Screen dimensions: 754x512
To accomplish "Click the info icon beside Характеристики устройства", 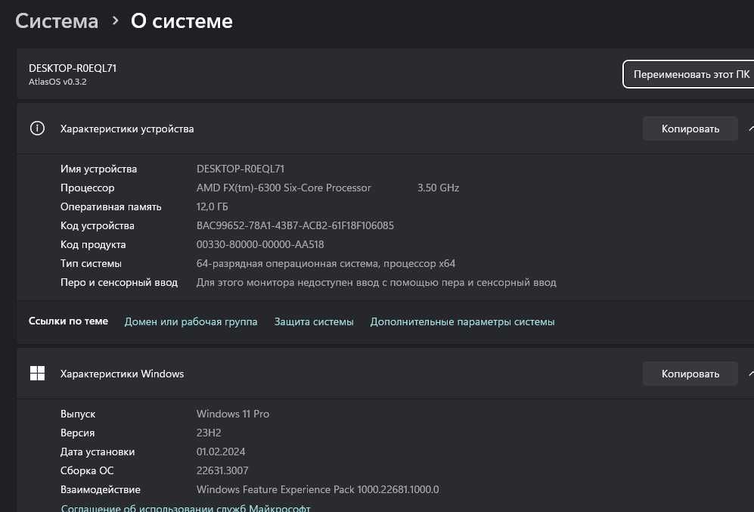I will tap(37, 129).
